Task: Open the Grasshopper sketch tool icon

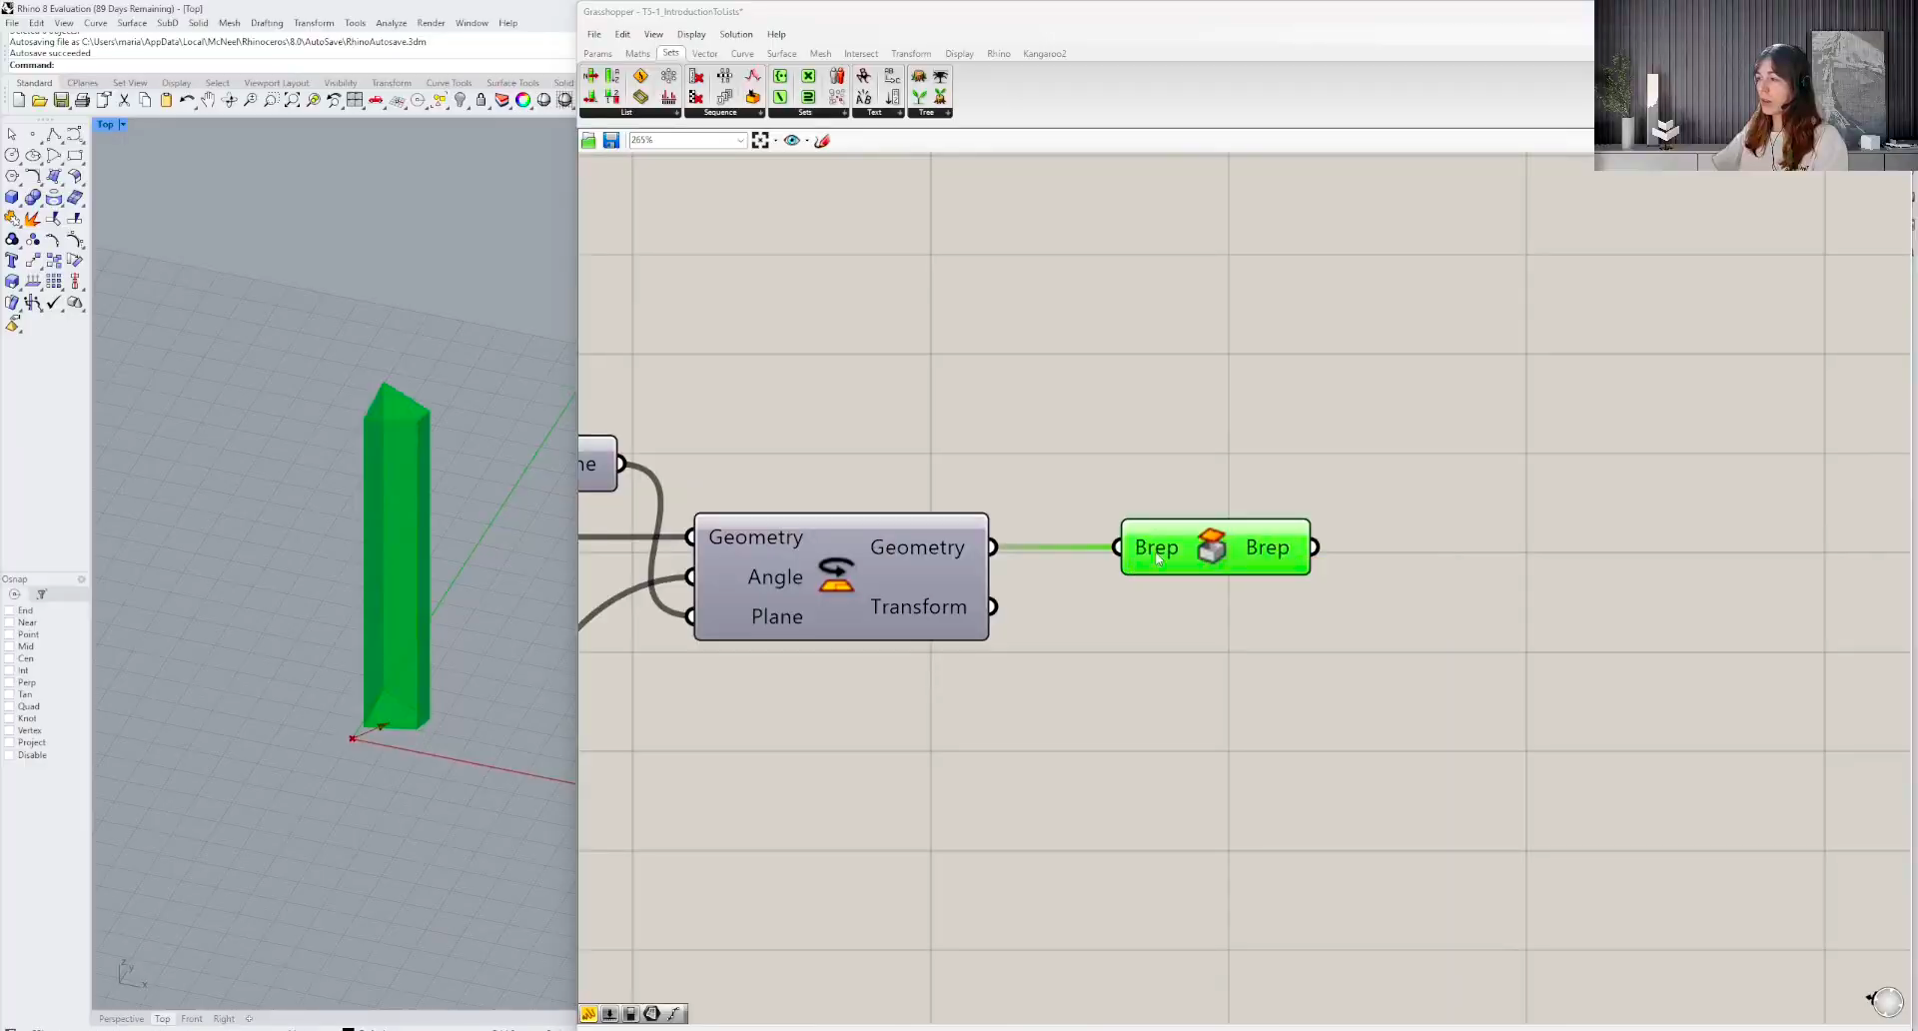Action: point(822,141)
